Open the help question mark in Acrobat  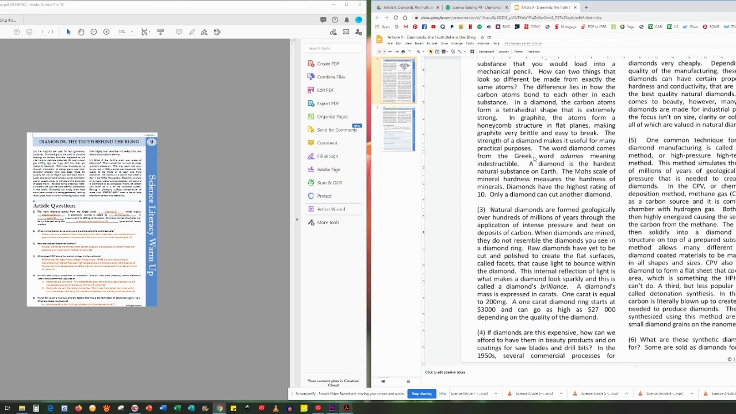(335, 20)
